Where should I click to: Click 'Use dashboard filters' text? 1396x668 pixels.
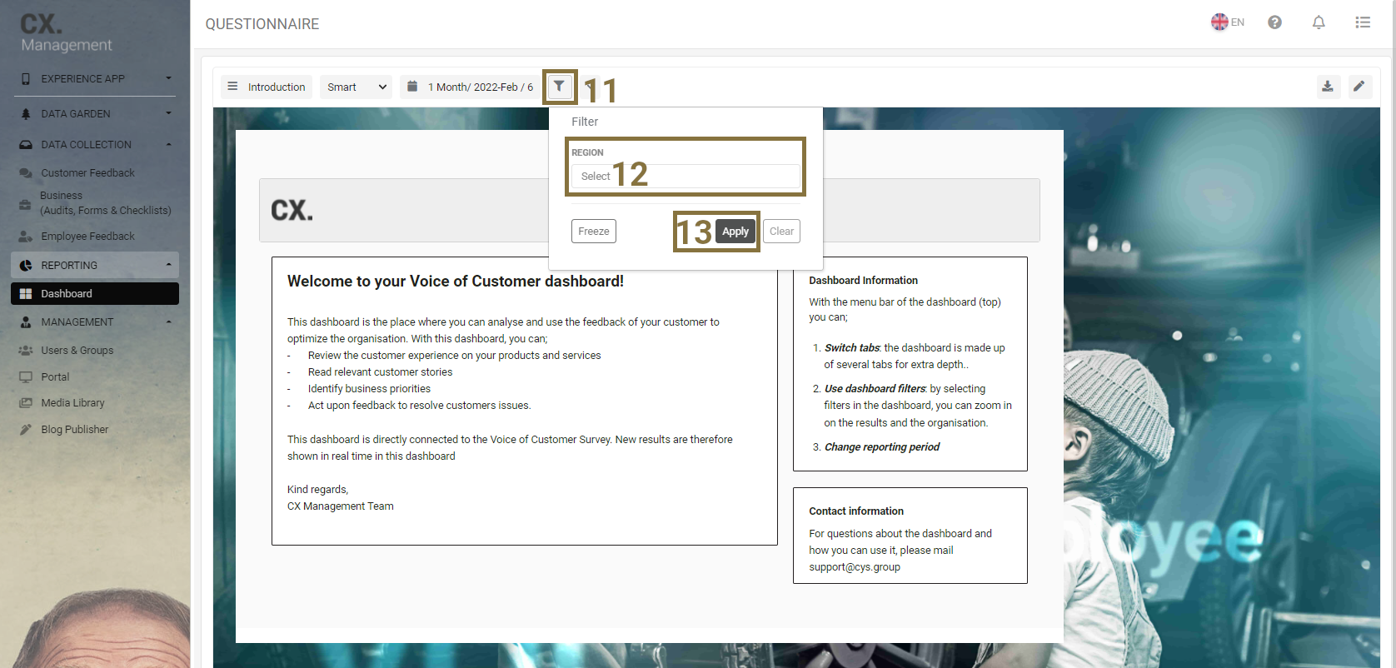coord(875,389)
